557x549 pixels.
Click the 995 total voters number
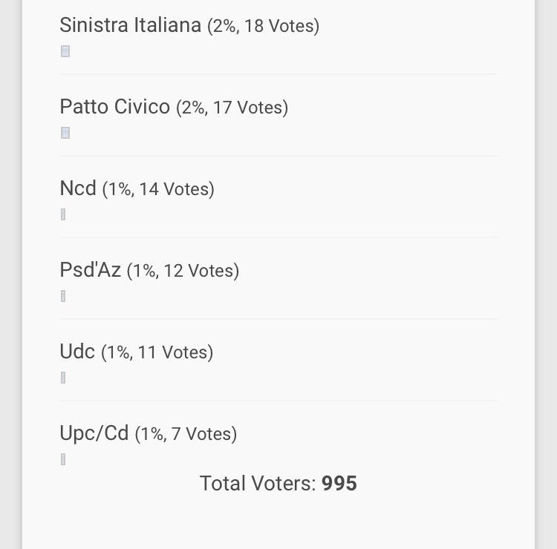pyautogui.click(x=339, y=484)
